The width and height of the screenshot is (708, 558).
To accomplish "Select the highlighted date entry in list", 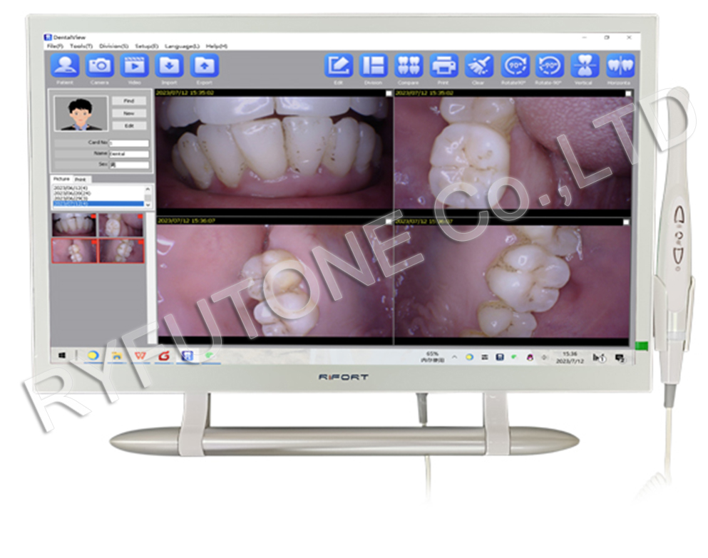I will point(98,204).
